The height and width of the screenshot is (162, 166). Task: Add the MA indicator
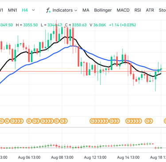coord(86,10)
